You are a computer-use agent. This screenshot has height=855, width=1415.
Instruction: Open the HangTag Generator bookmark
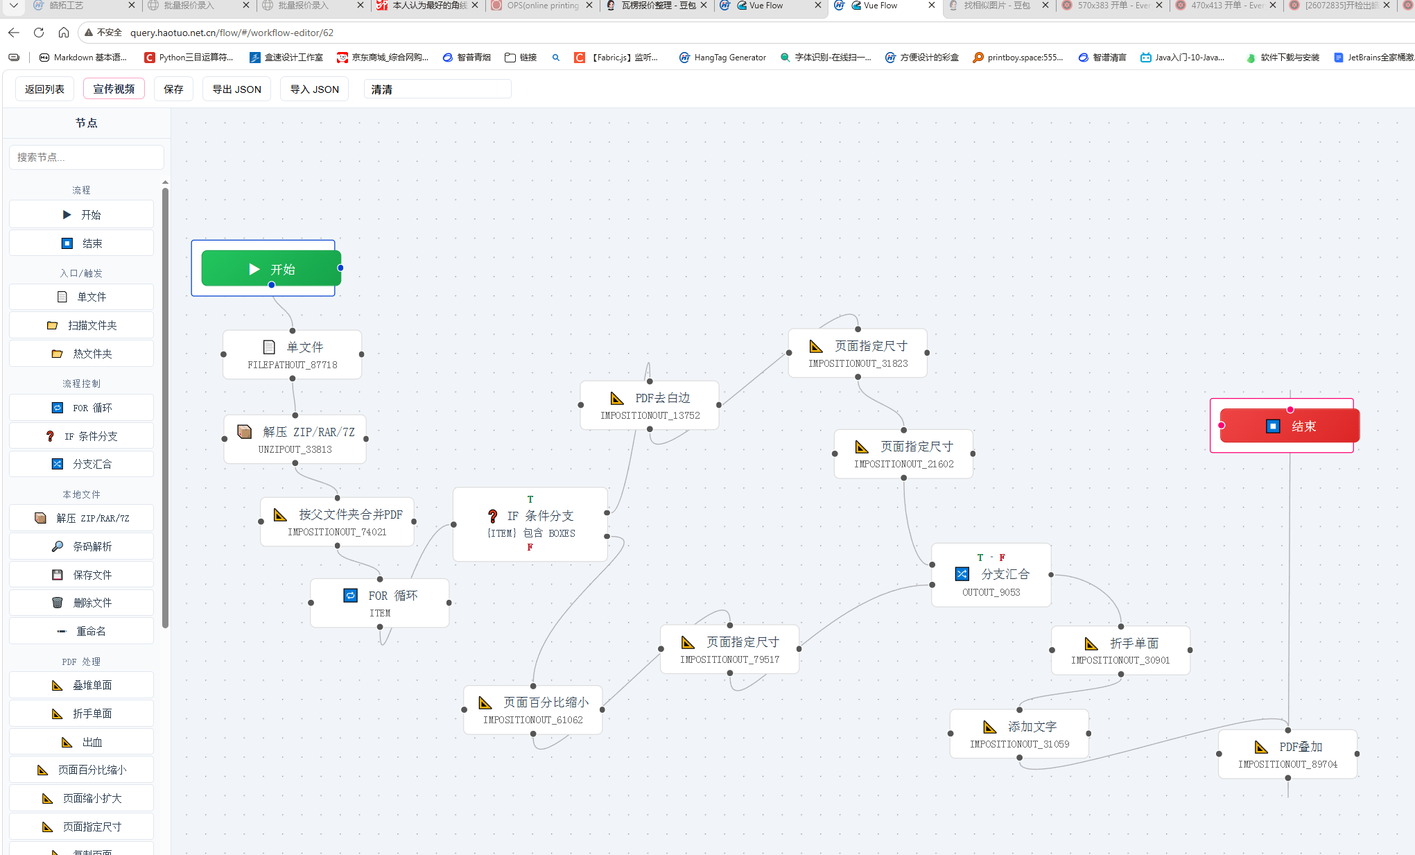[722, 58]
